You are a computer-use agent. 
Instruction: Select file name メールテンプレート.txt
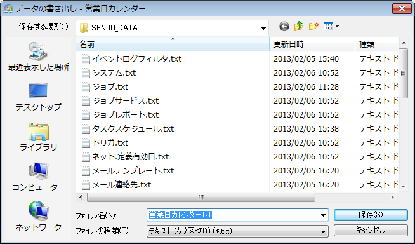pos(133,171)
